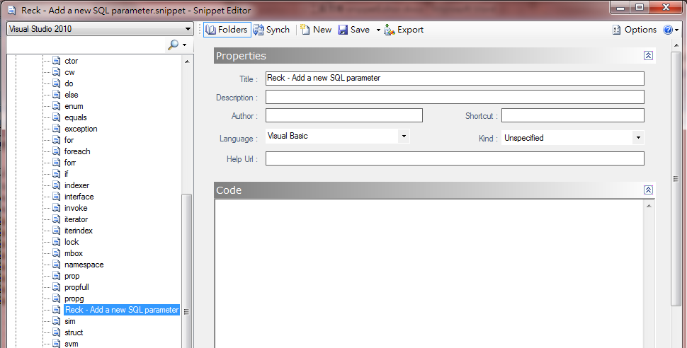This screenshot has width=687, height=348.
Task: Select the do snippet
Action: tap(69, 83)
